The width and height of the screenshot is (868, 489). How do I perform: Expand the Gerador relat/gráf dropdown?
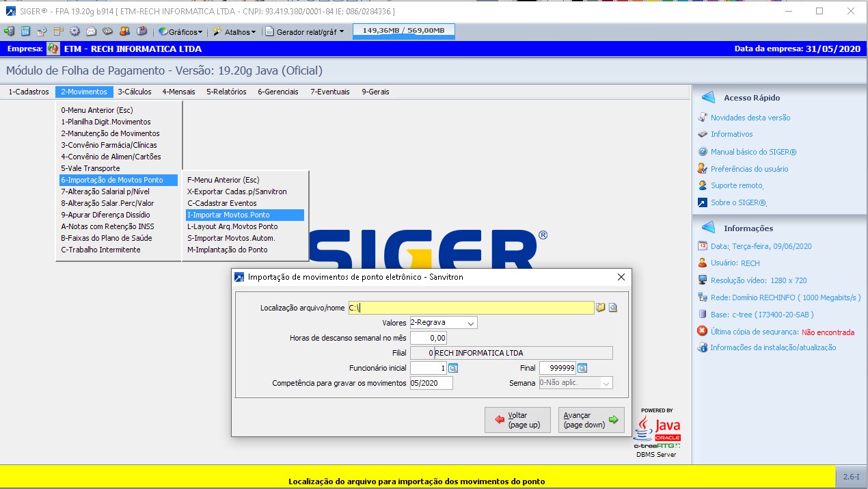(x=305, y=31)
